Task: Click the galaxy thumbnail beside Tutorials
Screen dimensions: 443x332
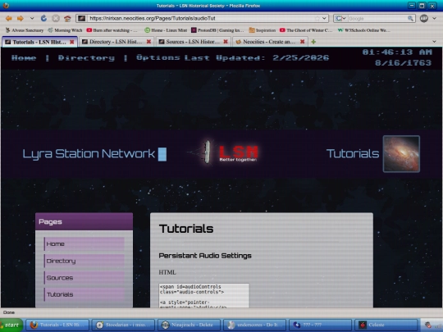Action: tap(401, 154)
